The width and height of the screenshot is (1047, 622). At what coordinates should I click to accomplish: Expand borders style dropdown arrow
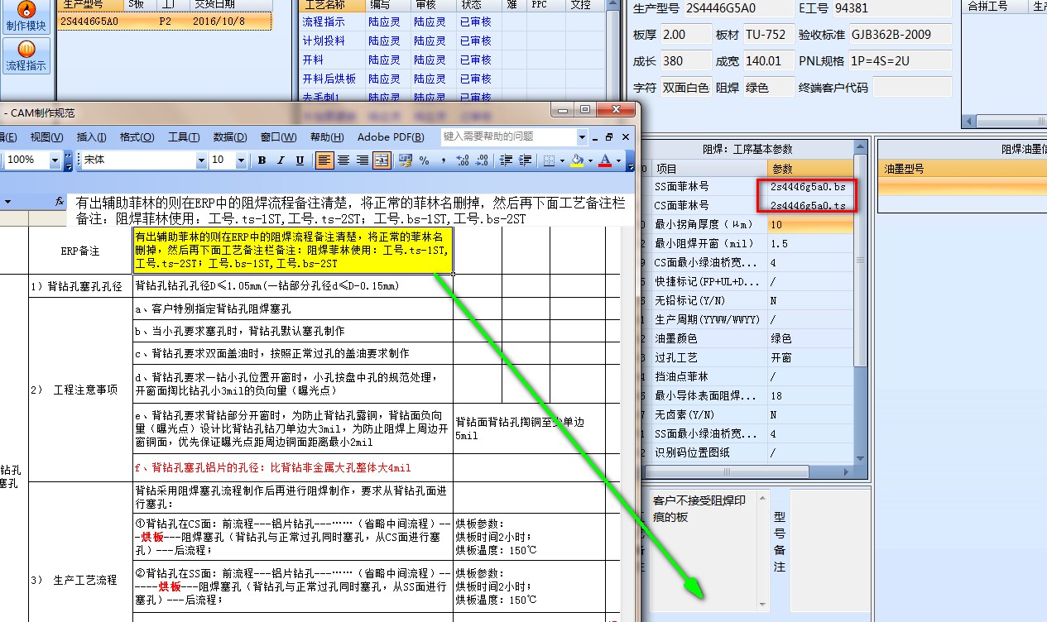pyautogui.click(x=562, y=160)
